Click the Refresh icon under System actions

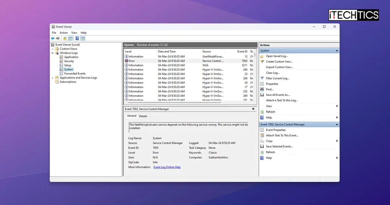tap(262, 112)
